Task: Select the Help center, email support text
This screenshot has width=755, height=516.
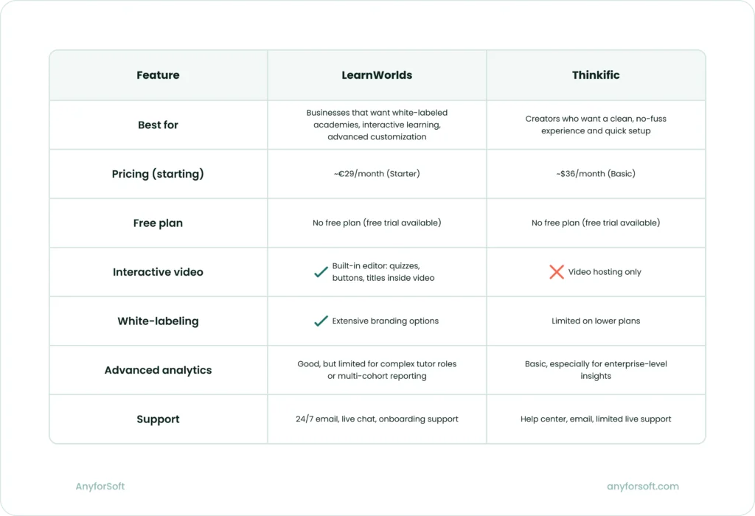Action: pos(596,419)
